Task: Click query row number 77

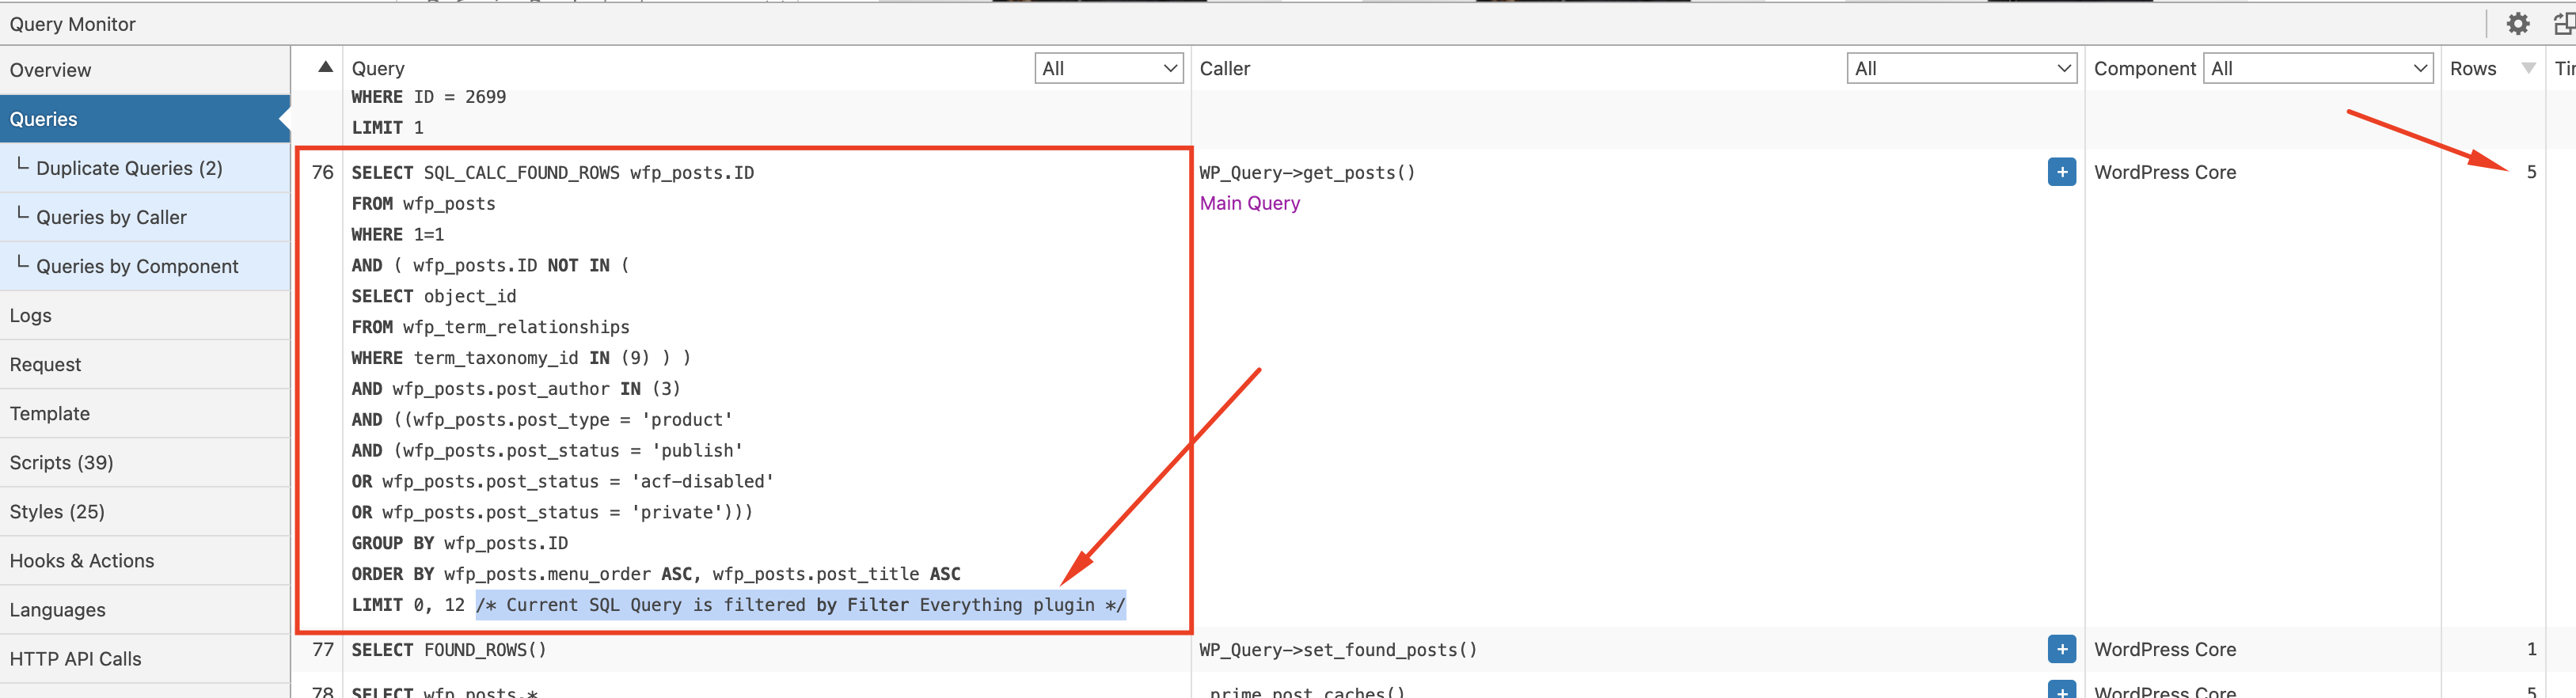Action: point(322,649)
